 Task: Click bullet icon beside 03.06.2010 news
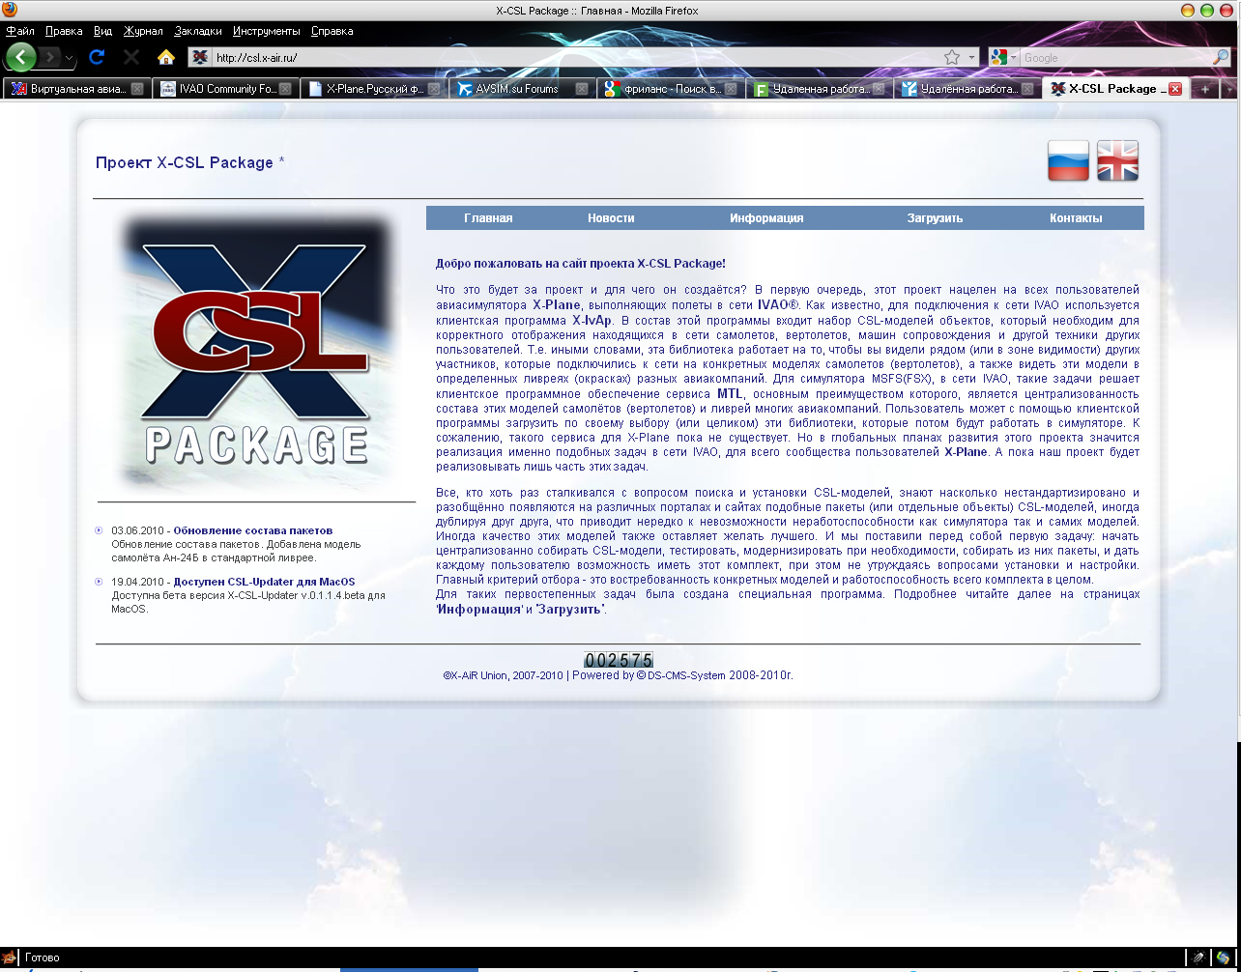tap(99, 530)
